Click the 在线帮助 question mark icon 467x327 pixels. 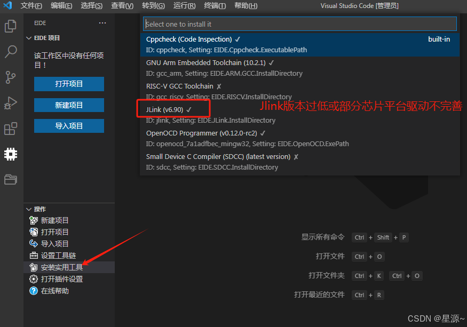[x=33, y=291]
